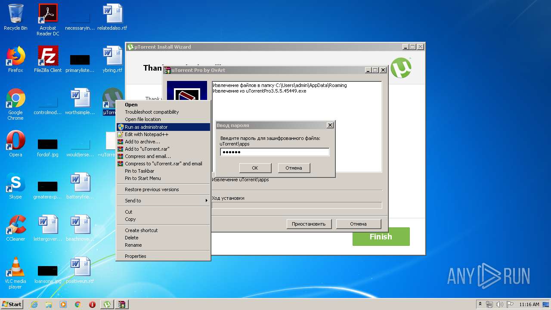551x310 pixels.
Task: Choose Compress to "uTorrent.rar" and email
Action: tap(163, 164)
